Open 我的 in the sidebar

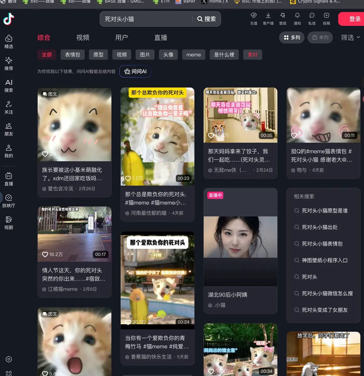(x=9, y=151)
